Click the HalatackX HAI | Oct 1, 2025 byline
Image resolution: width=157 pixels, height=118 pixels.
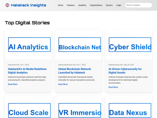pyautogui.click(x=18, y=65)
